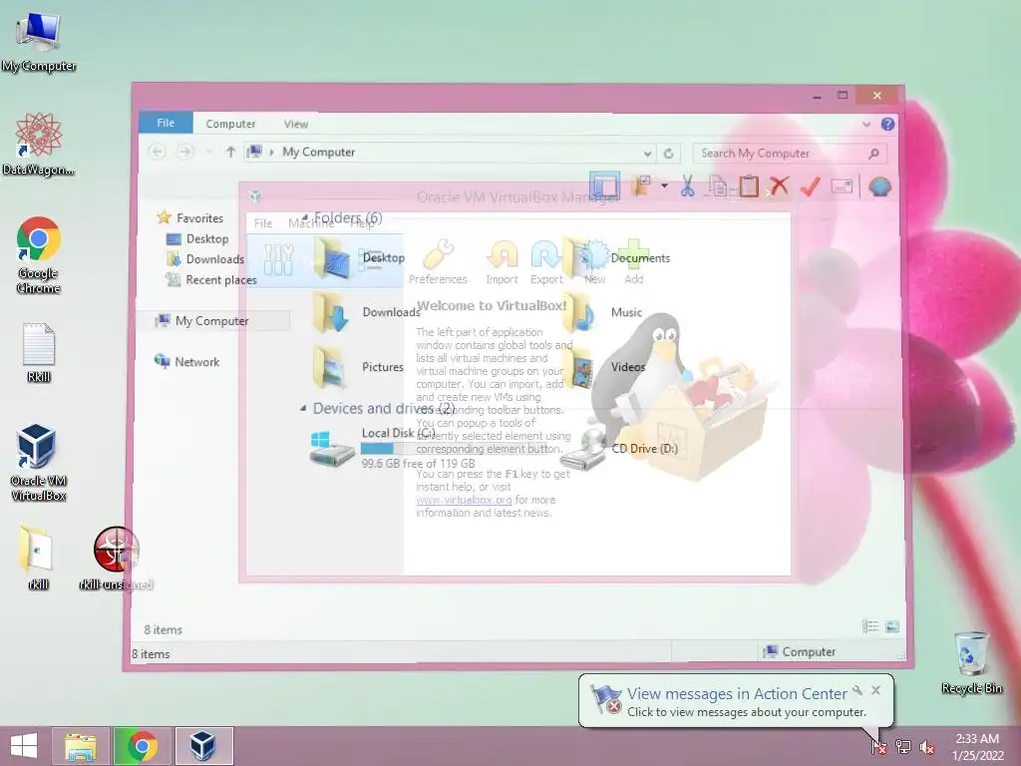Click the Paste clipboard icon
The width and height of the screenshot is (1021, 766).
[749, 187]
